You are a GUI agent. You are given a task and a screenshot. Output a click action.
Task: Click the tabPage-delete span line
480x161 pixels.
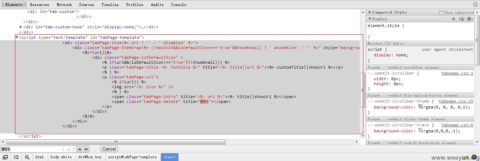(171, 101)
